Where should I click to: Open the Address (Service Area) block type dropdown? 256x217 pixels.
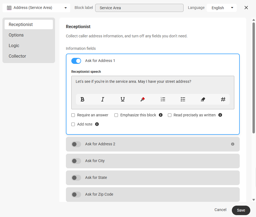point(36,8)
